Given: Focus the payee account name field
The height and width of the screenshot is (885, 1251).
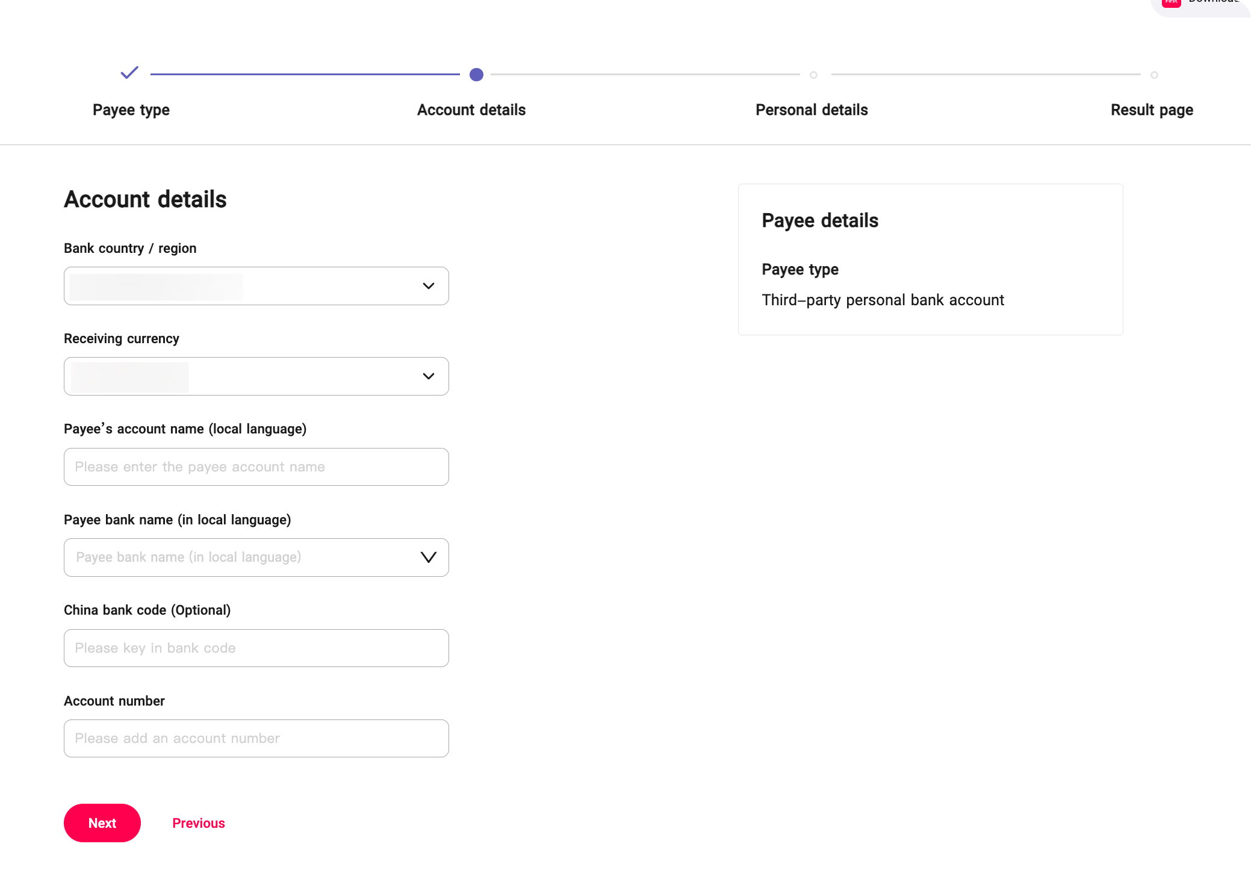Looking at the screenshot, I should (x=256, y=467).
